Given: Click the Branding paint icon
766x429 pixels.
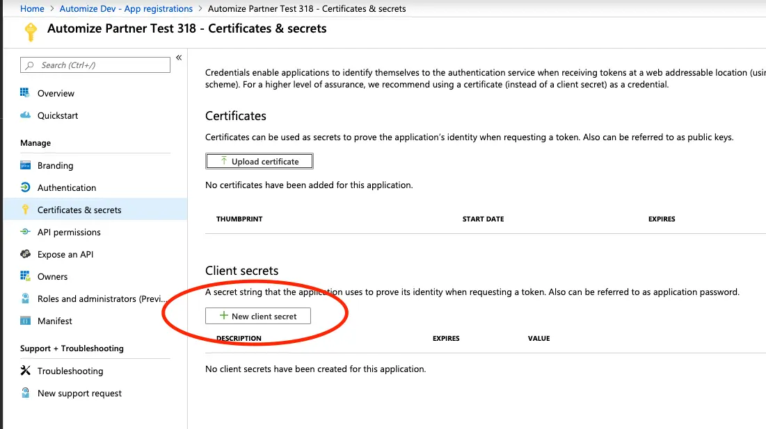Looking at the screenshot, I should (x=24, y=165).
